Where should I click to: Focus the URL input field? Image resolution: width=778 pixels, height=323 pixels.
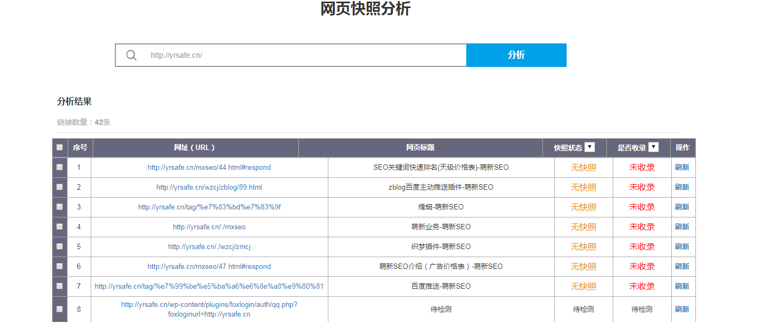tap(306, 55)
